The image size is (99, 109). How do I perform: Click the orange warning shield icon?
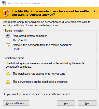tap(6, 13)
